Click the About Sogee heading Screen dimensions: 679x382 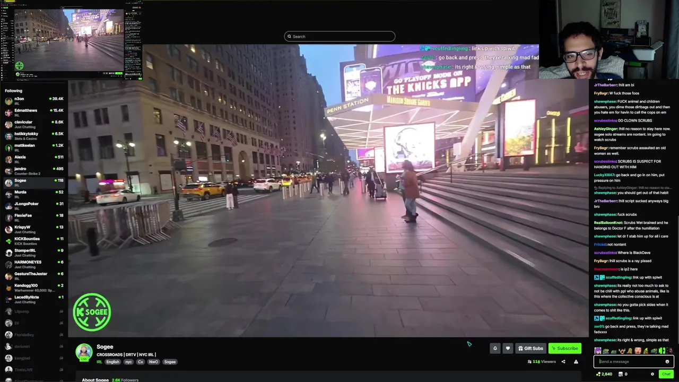pos(95,380)
